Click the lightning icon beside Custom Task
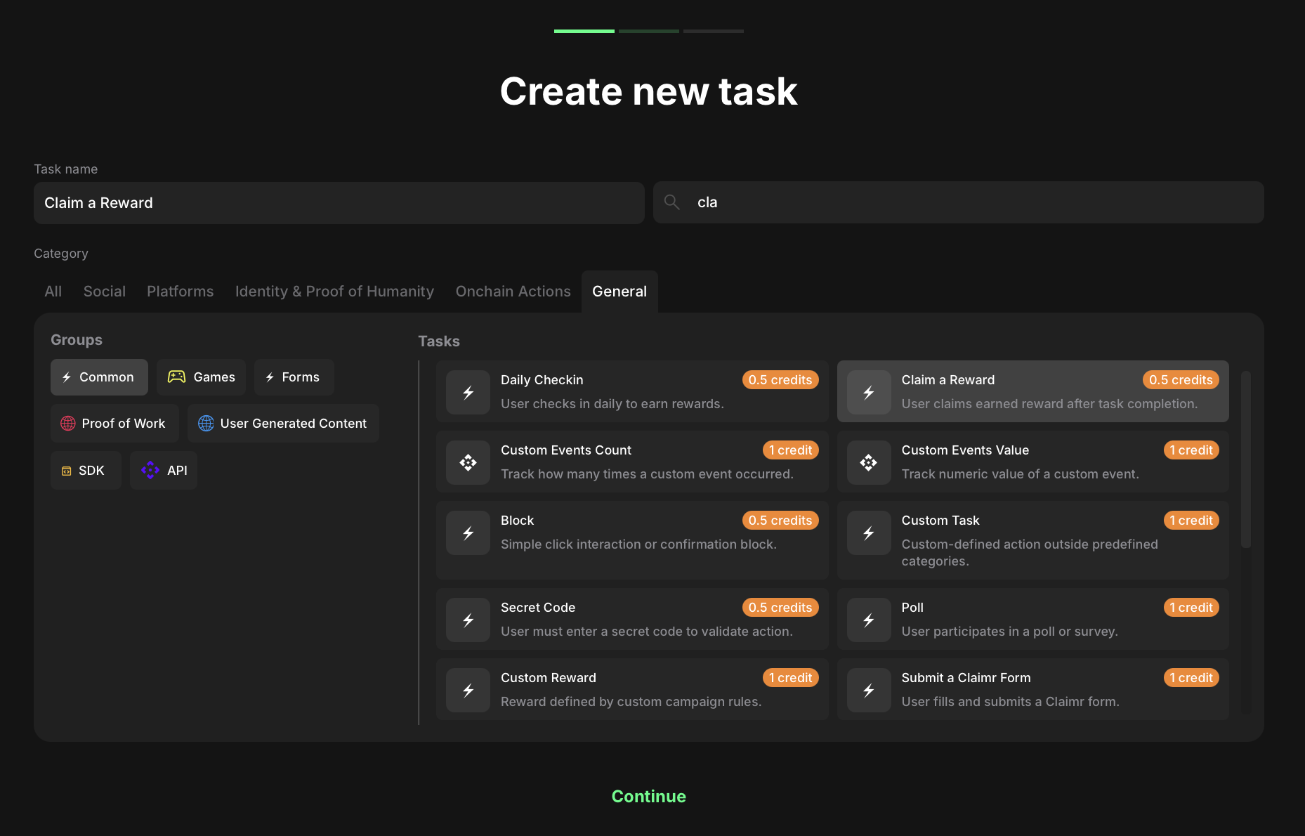Screen dimensions: 1305x836 pos(869,533)
